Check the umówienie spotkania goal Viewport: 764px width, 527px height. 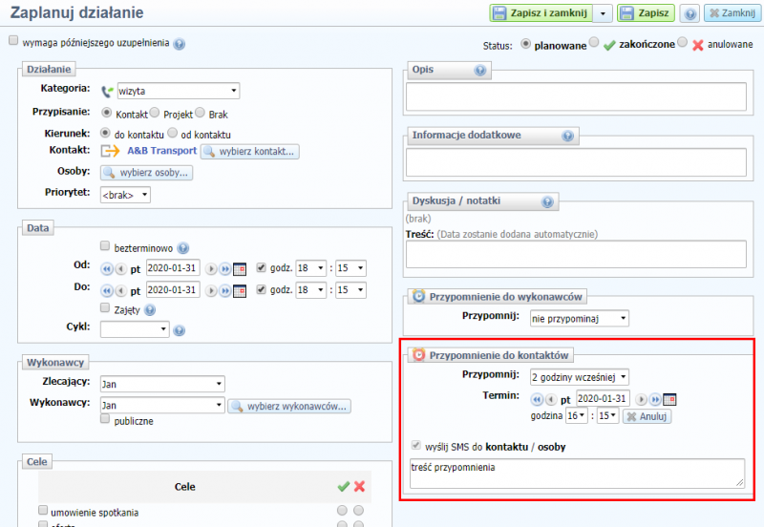(43, 512)
